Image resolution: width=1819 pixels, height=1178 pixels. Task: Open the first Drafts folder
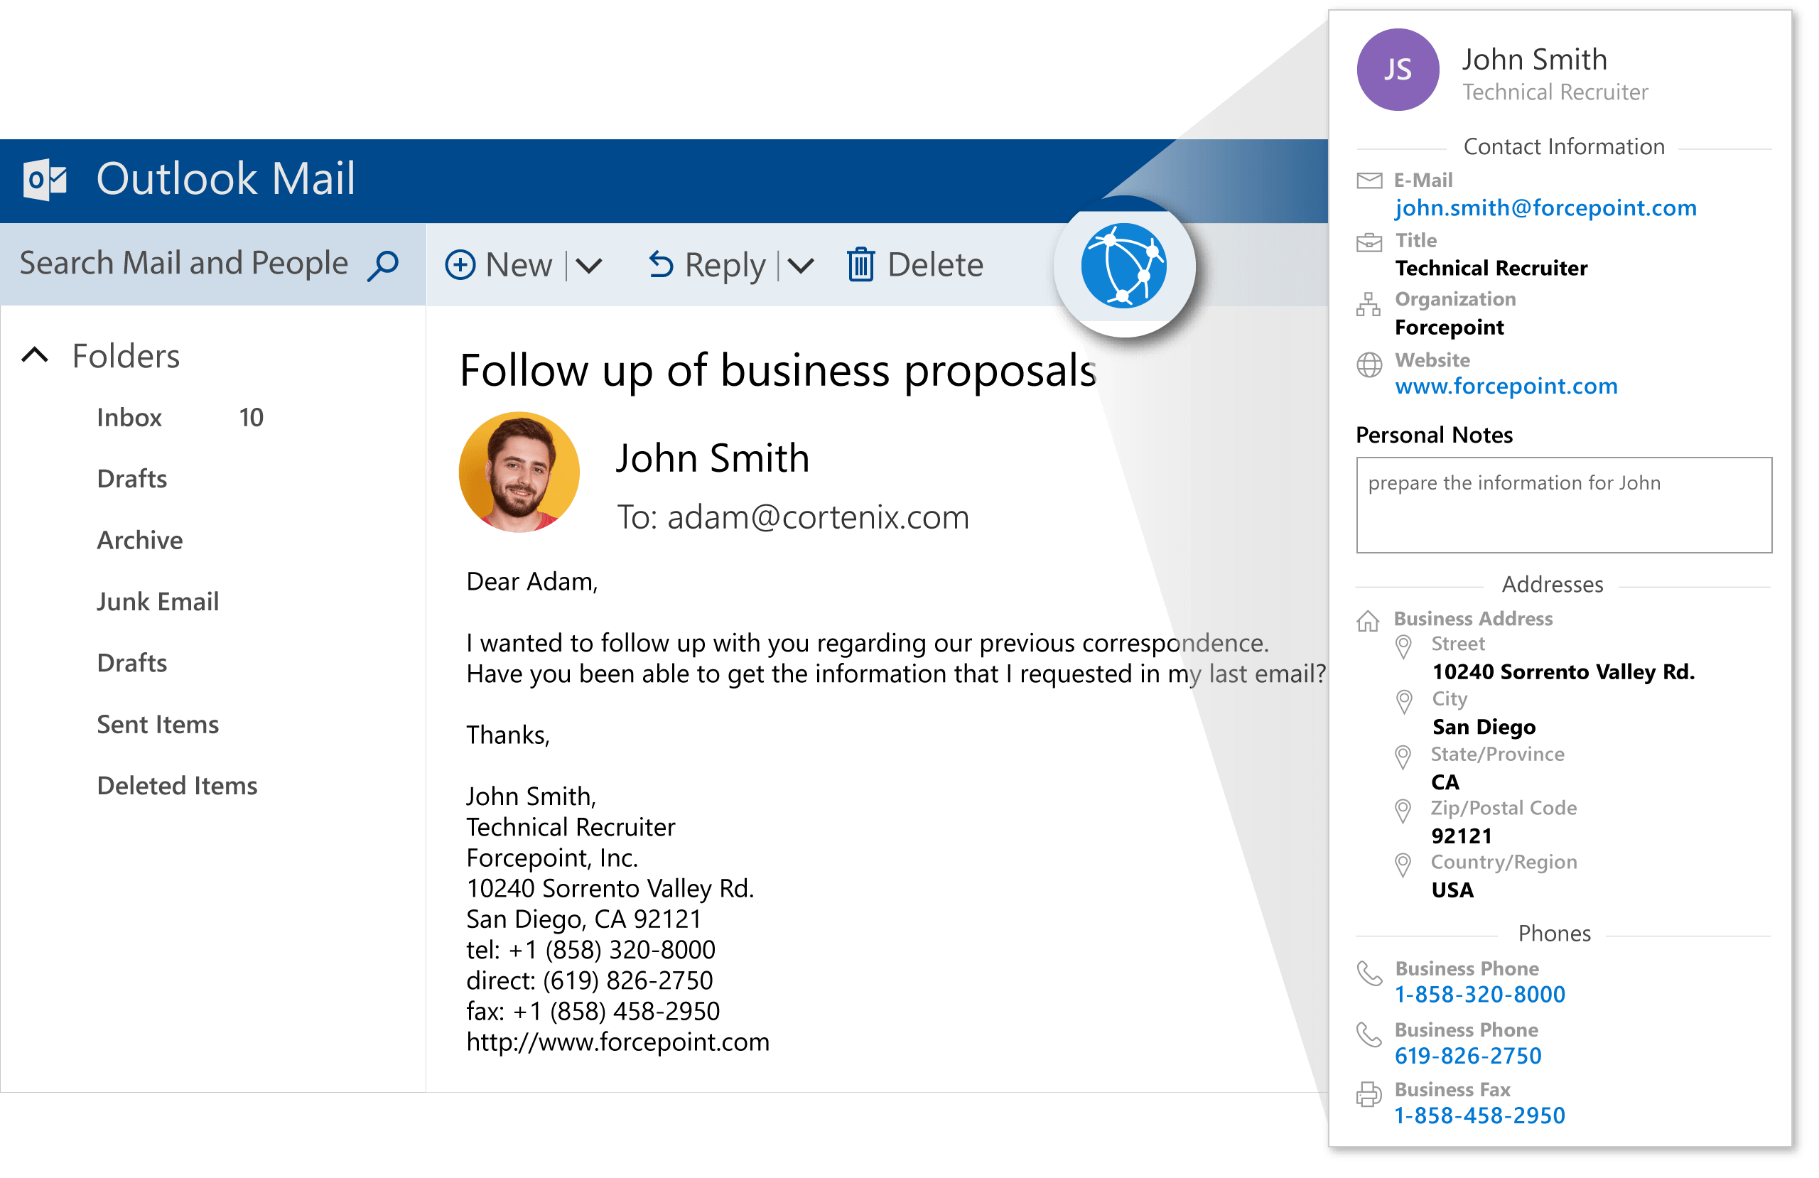pos(131,479)
